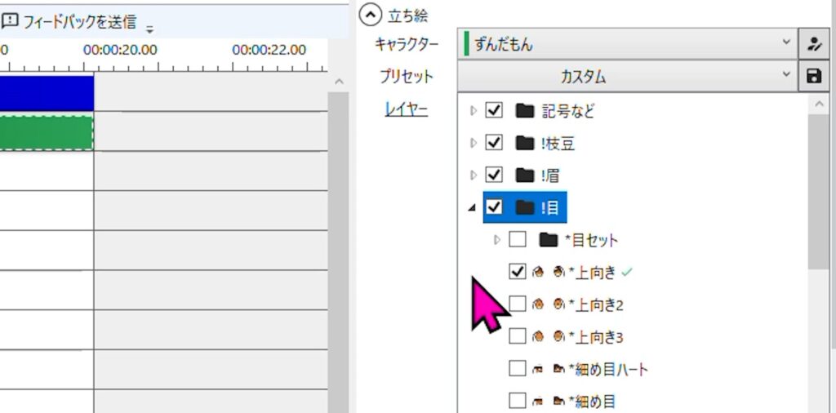Open the プリセット dropdown showing カスタム
This screenshot has width=836, height=413.
[x=625, y=77]
